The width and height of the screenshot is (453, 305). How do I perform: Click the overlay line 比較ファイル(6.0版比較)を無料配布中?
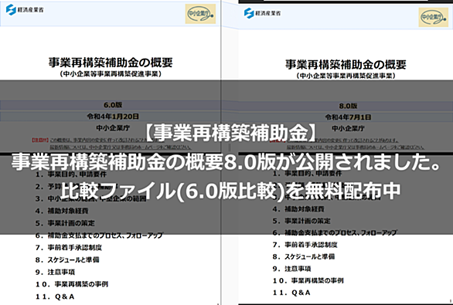pos(230,191)
